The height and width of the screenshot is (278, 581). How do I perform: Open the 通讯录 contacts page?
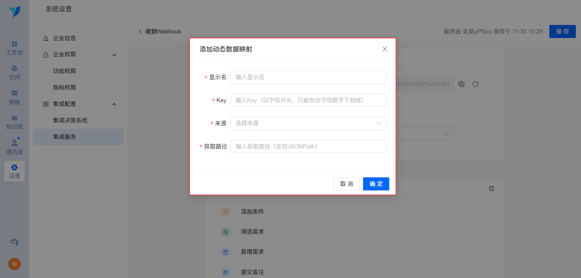[14, 147]
